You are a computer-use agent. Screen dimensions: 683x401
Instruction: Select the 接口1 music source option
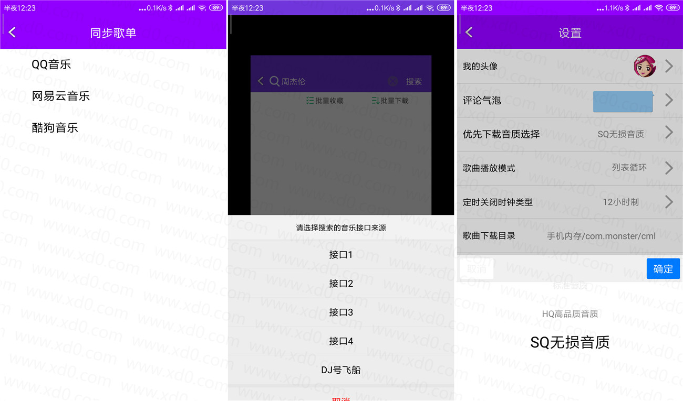[x=340, y=254]
